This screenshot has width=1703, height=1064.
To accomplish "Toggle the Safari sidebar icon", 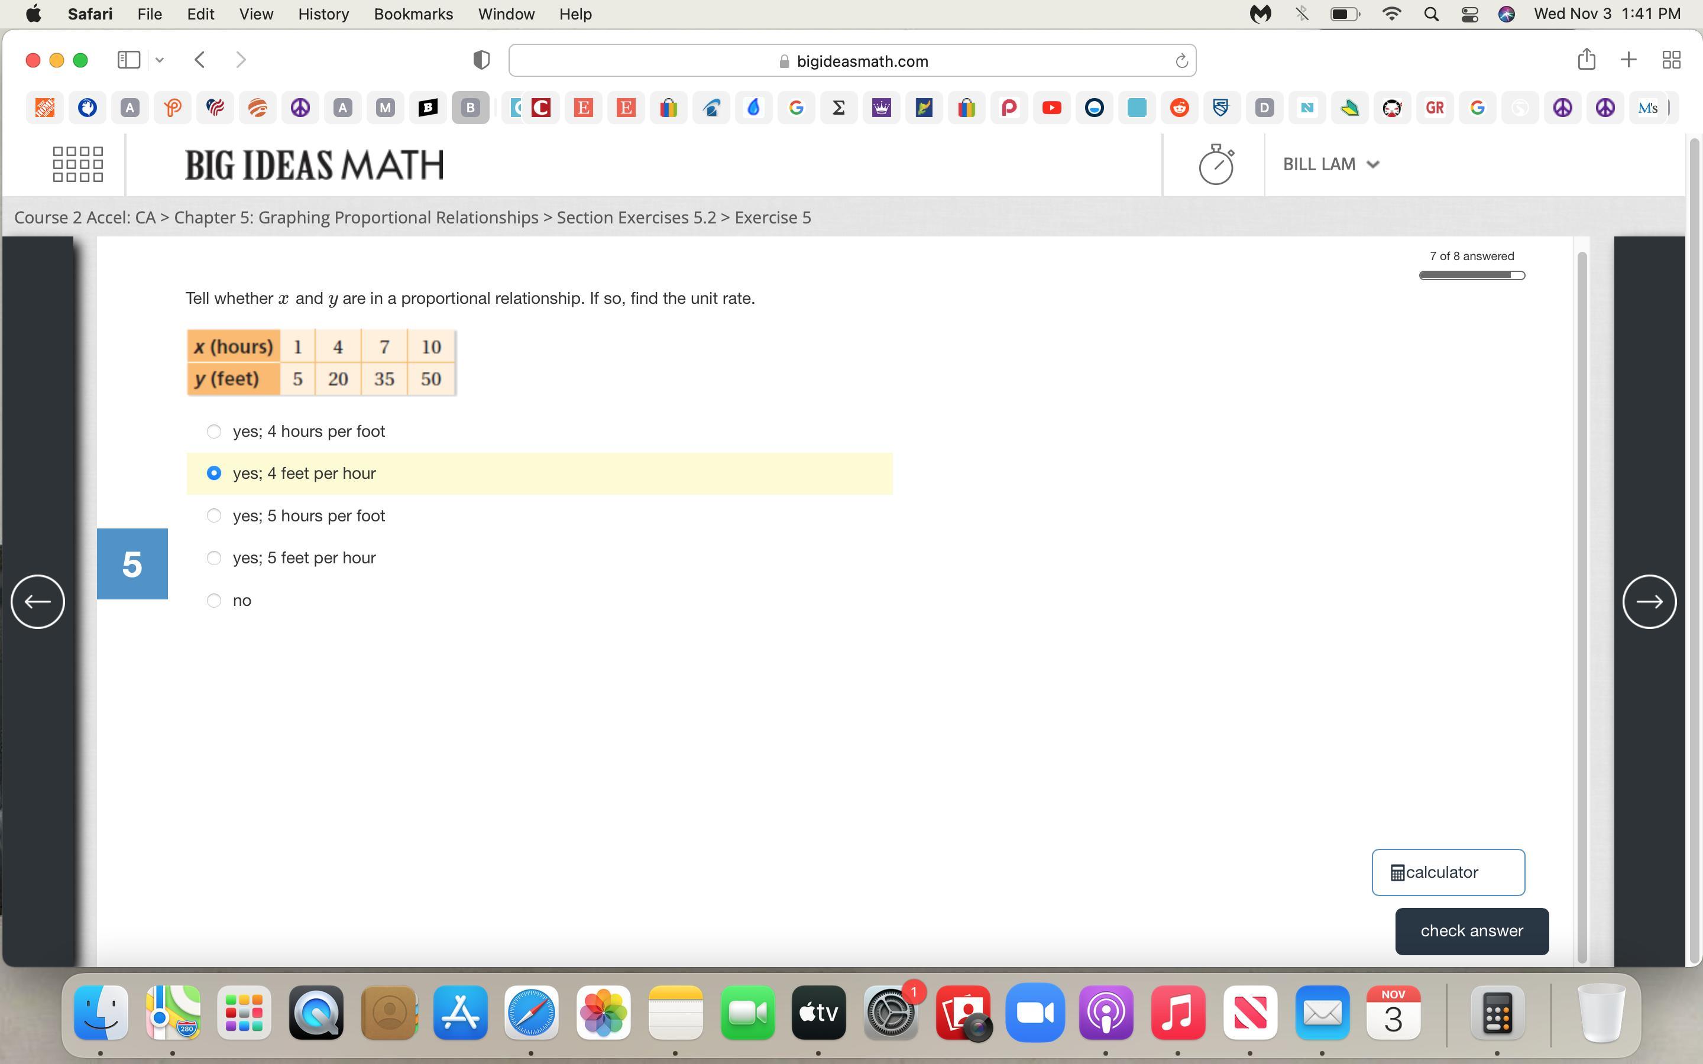I will 129,60.
